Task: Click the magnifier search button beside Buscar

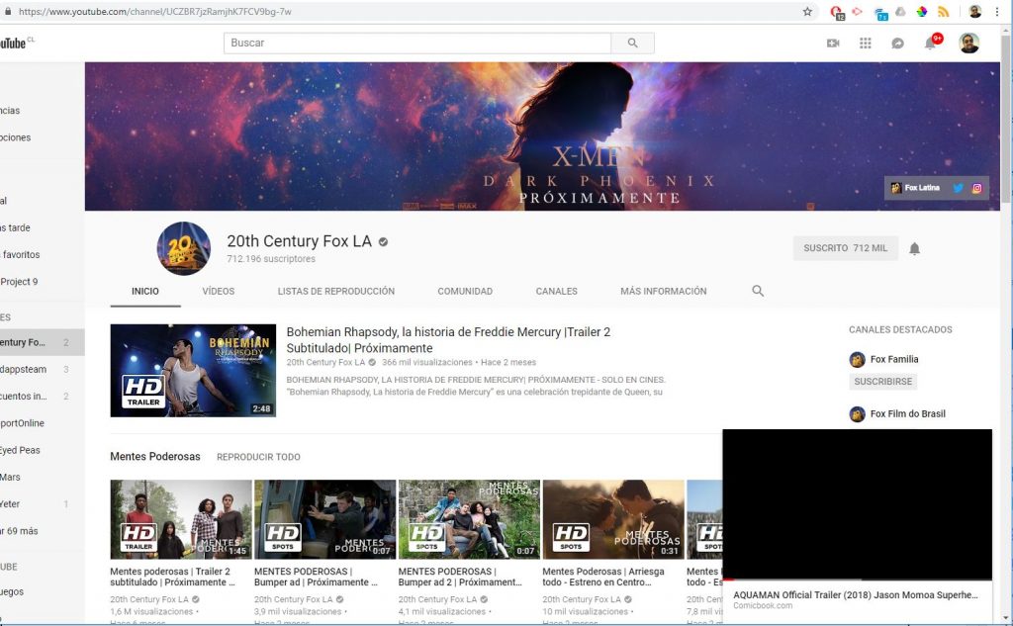Action: 632,44
